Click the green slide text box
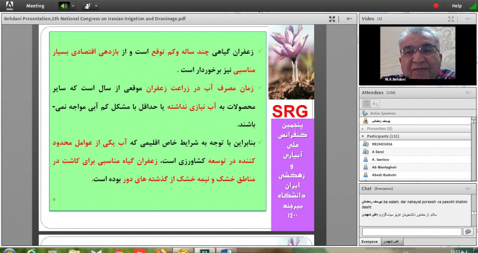The height and width of the screenshot is (253, 478). [x=158, y=121]
